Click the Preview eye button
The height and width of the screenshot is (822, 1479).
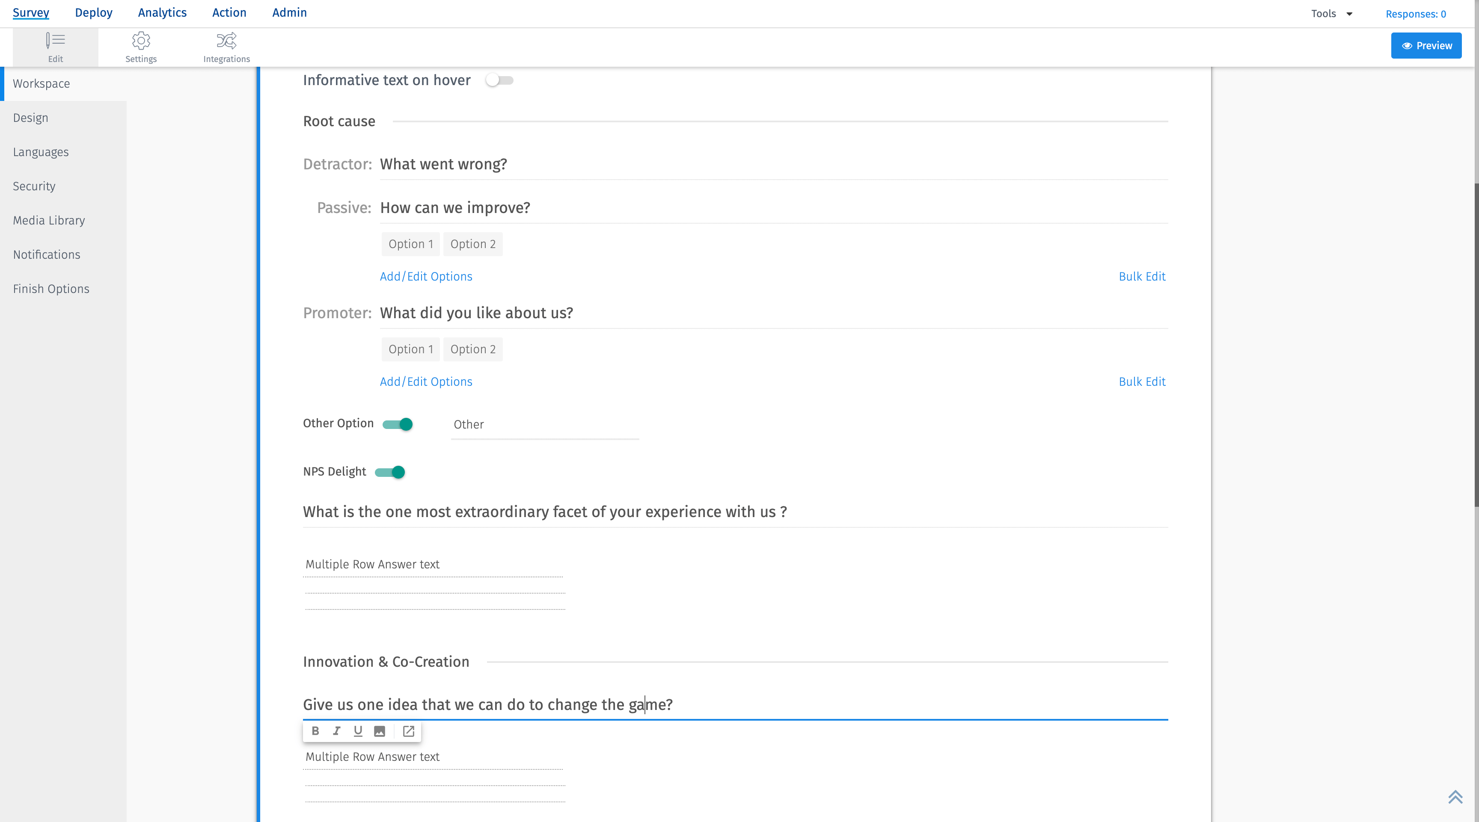(x=1426, y=45)
